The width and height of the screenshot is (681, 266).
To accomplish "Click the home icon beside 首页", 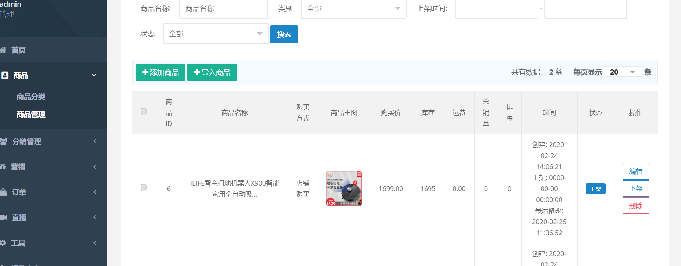I will (3, 50).
